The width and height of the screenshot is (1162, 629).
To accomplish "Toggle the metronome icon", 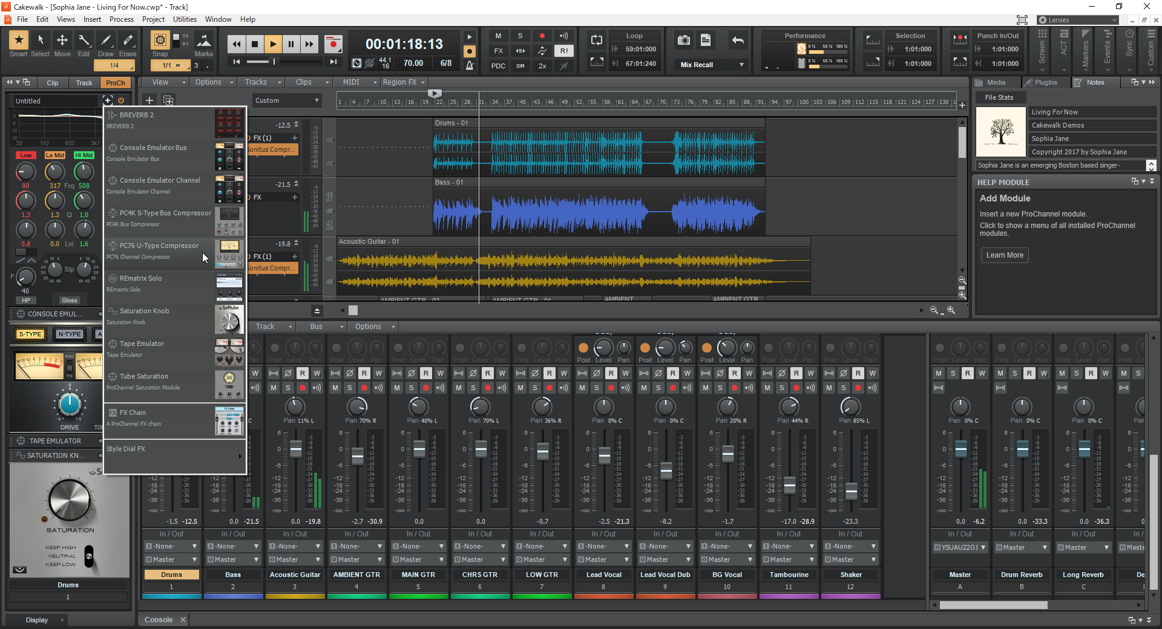I will 470,65.
